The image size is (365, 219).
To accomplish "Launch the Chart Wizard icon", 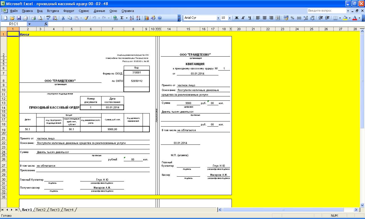I will click(147, 18).
